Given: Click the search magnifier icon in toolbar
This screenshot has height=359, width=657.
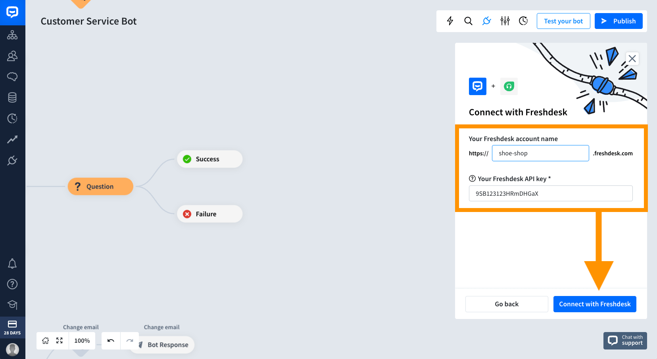Looking at the screenshot, I should point(468,21).
